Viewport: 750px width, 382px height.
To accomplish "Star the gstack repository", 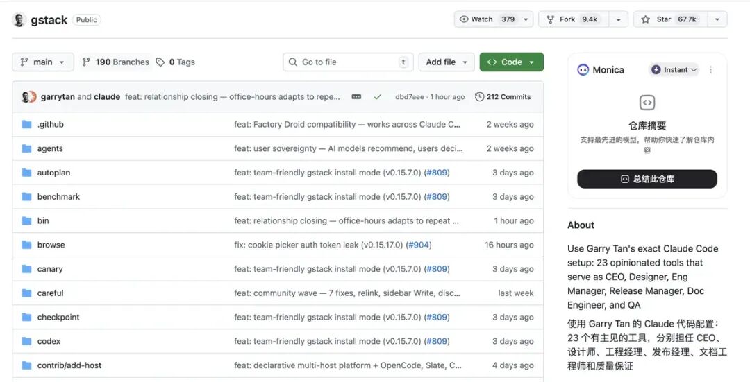I will click(669, 19).
